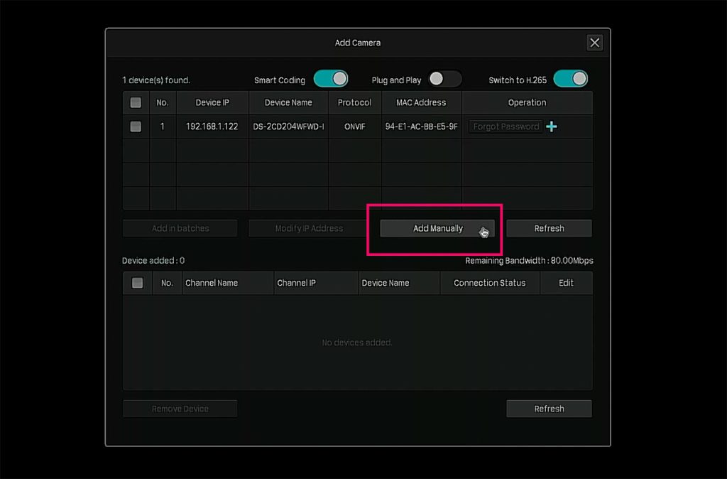This screenshot has width=727, height=479.
Task: Click Add in batches button
Action: [x=180, y=228]
